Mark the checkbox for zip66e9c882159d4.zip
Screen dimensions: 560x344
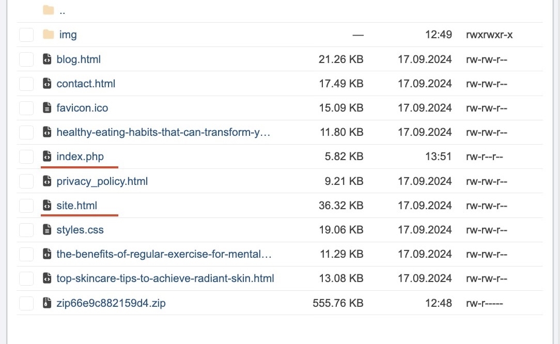coord(26,303)
